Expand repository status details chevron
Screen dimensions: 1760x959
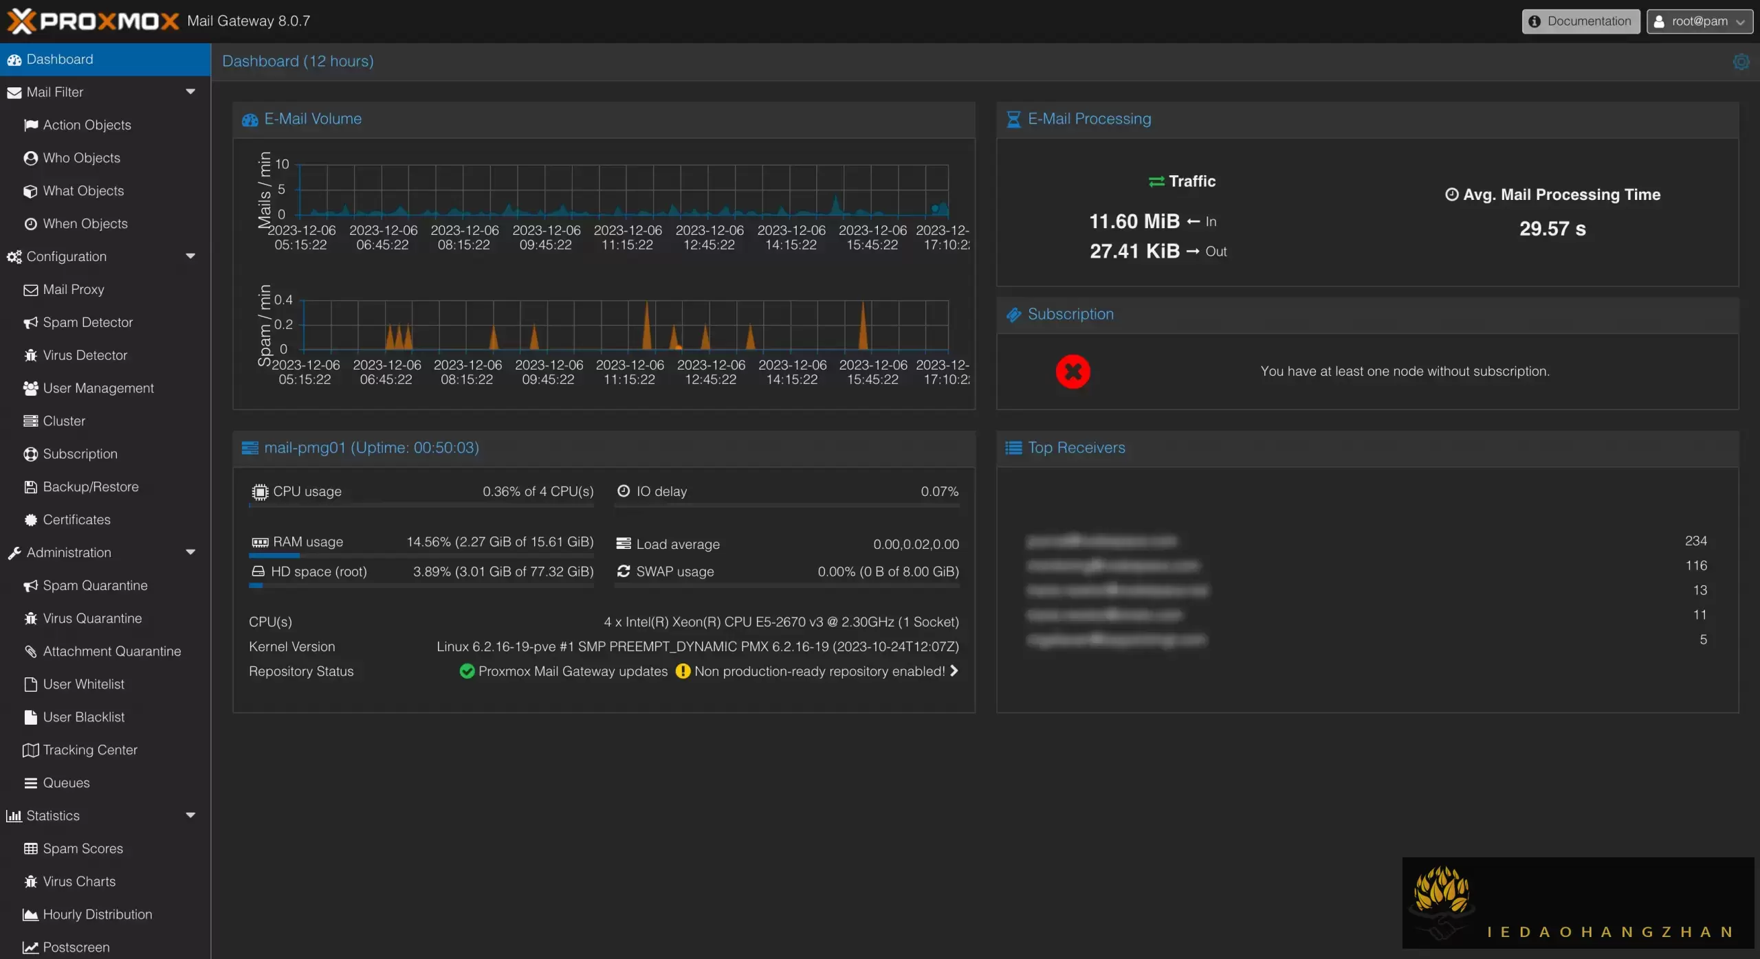tap(954, 671)
